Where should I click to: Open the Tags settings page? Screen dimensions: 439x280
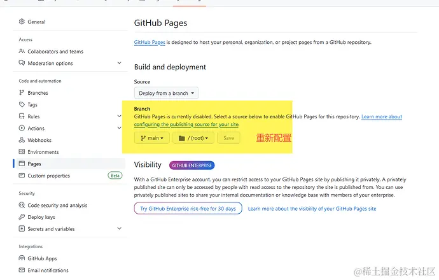(32, 105)
